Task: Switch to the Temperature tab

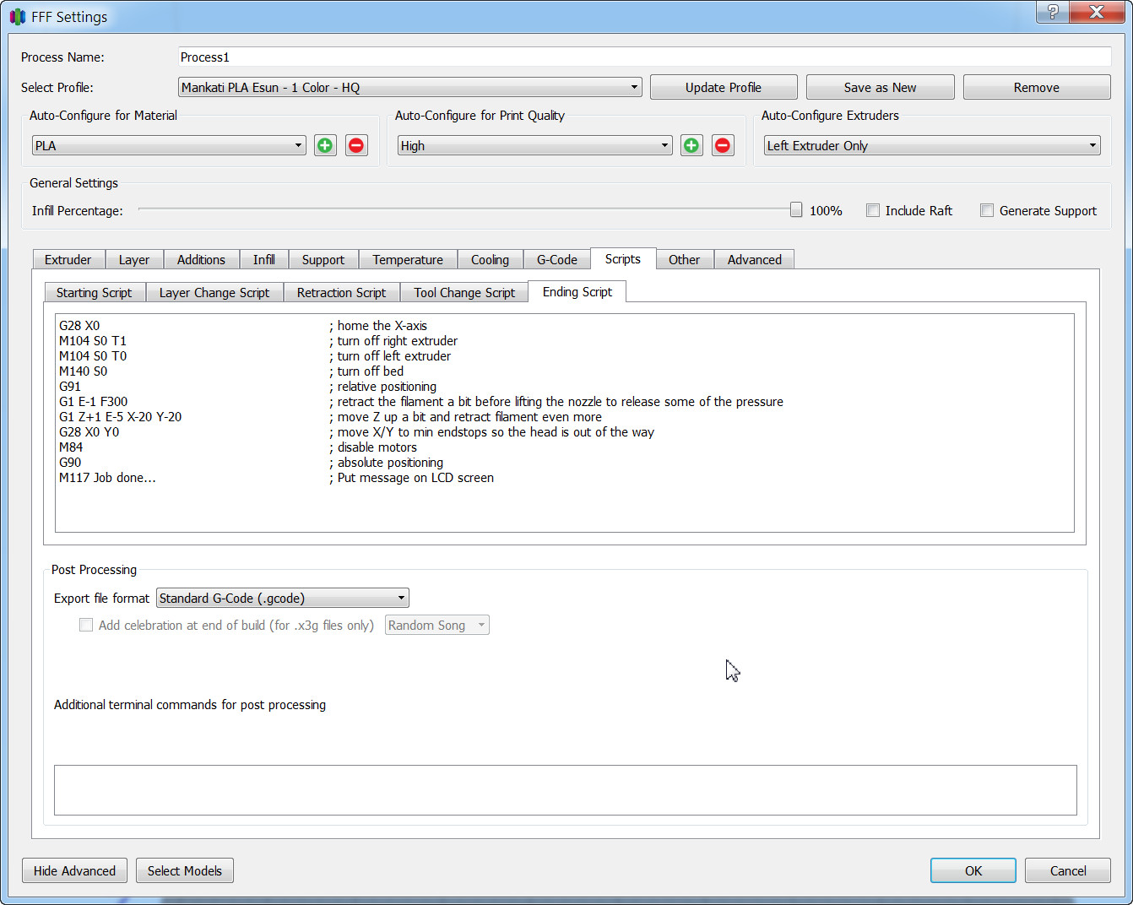Action: pos(408,260)
